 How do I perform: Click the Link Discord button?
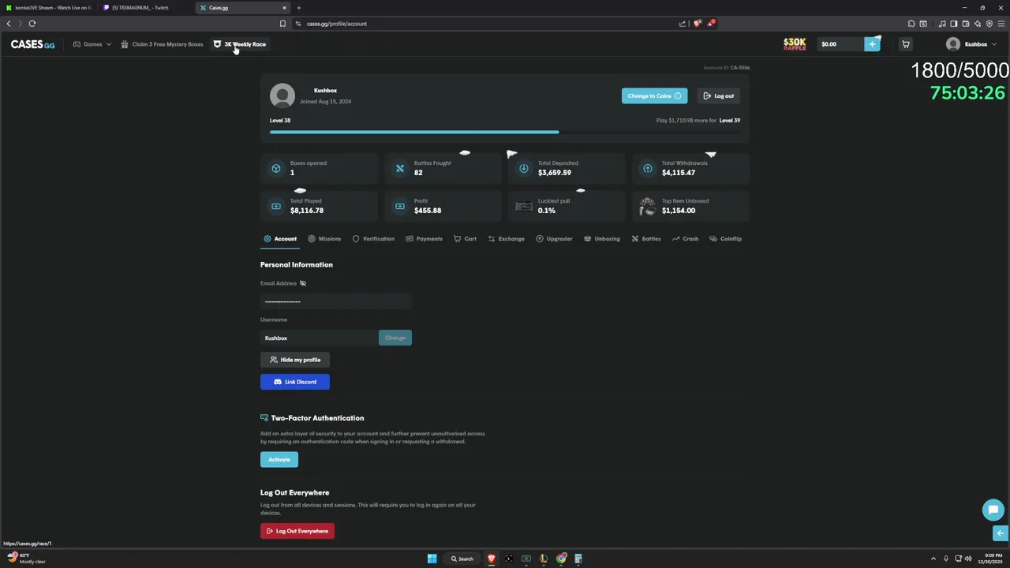[x=295, y=382]
